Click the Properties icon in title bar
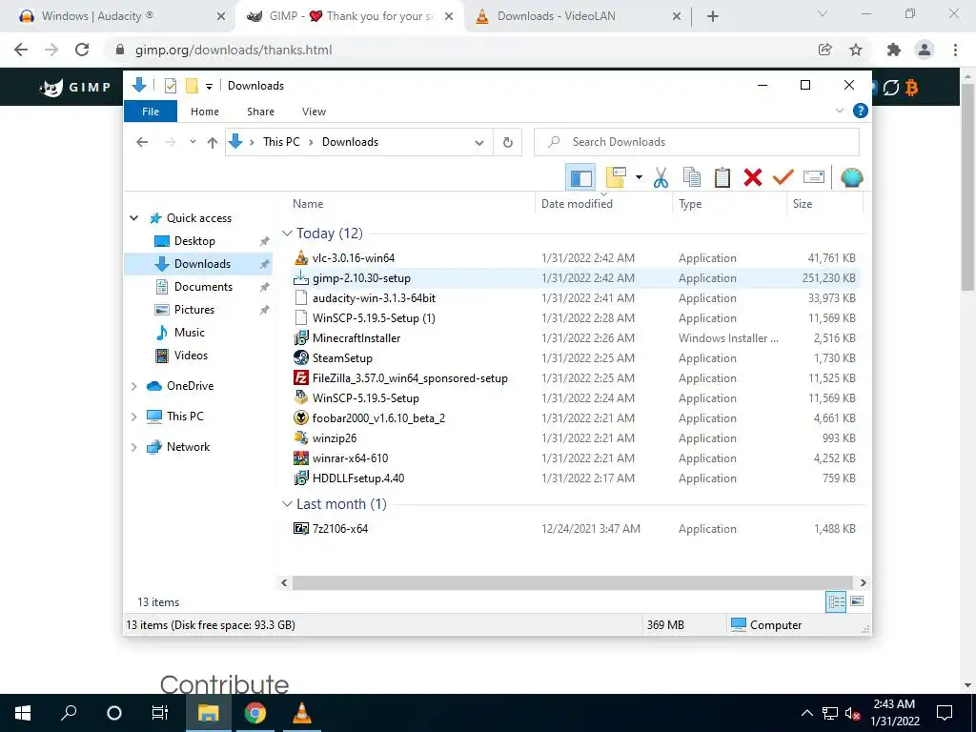 pyautogui.click(x=170, y=86)
